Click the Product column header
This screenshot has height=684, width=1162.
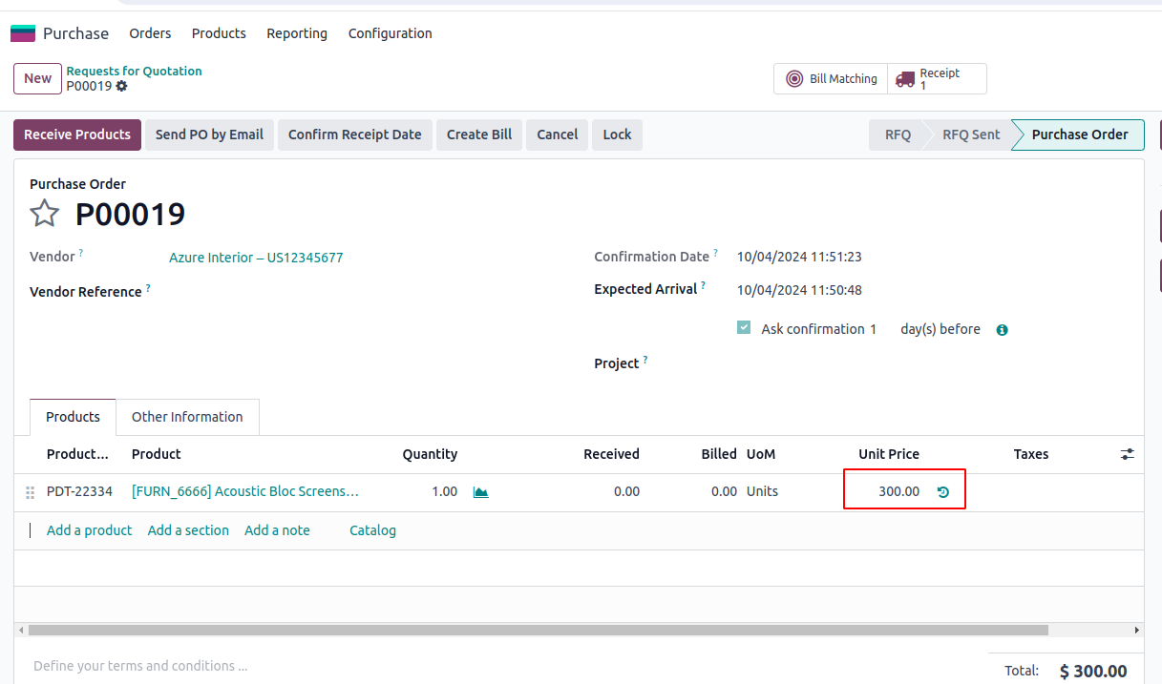[157, 454]
